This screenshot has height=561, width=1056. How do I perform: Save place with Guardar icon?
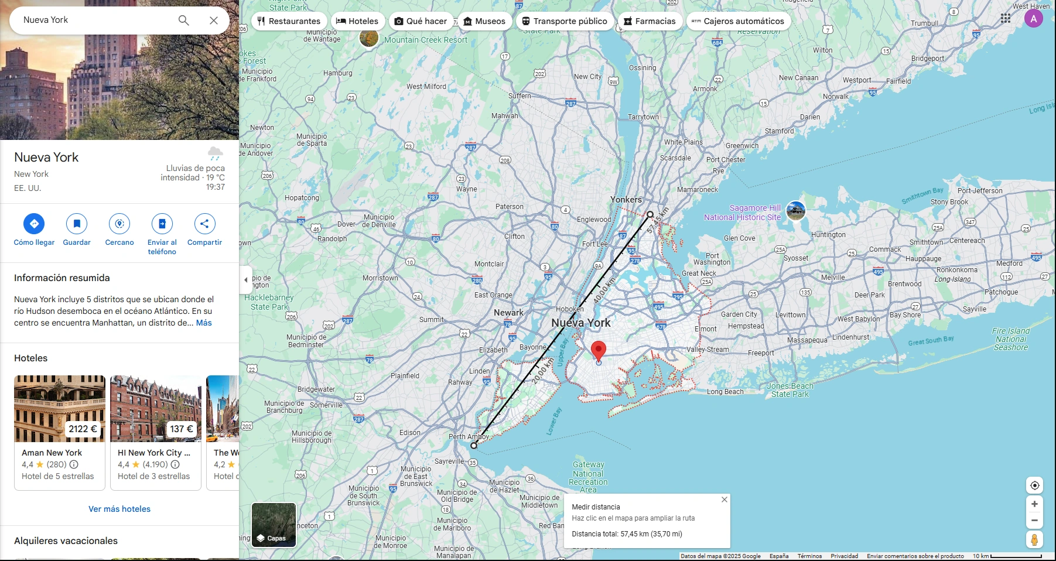(x=77, y=224)
